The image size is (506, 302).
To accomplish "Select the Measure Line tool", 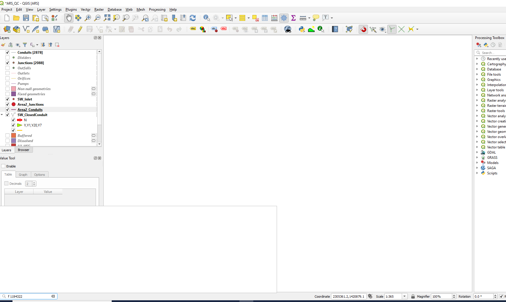I will coord(302,18).
